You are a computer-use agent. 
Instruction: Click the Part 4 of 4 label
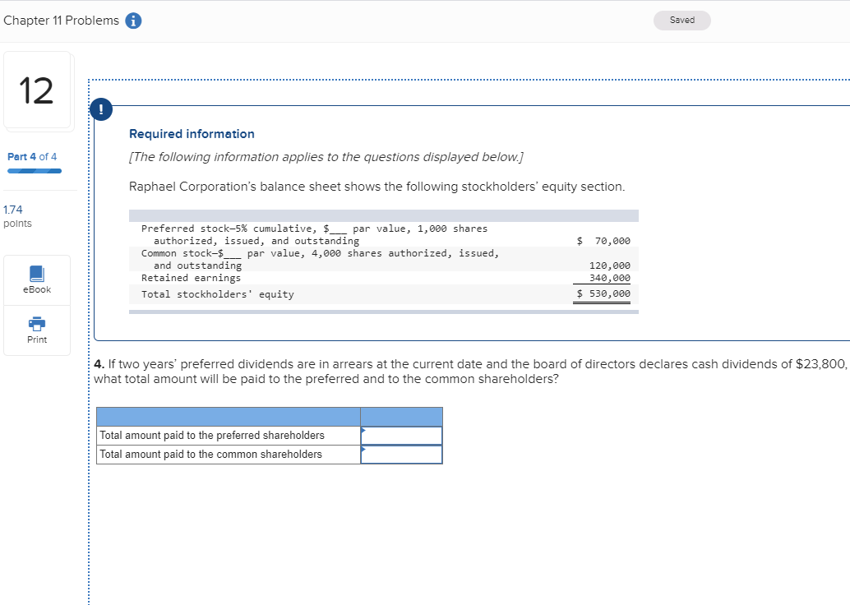[x=32, y=157]
